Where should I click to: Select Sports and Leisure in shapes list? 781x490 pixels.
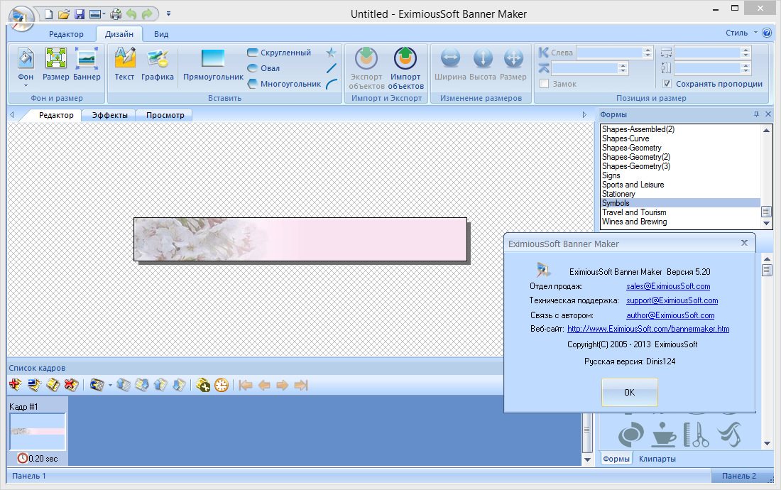point(633,185)
